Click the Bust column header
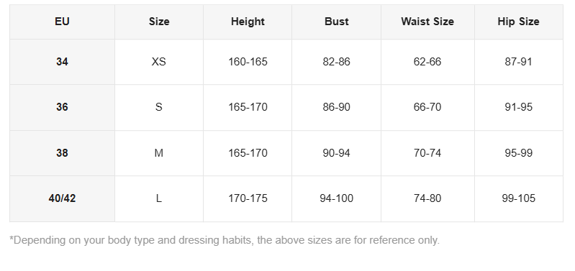The width and height of the screenshot is (575, 271). tap(336, 22)
